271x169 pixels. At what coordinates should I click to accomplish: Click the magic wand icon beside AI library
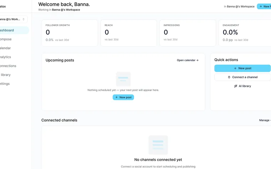tap(236, 86)
